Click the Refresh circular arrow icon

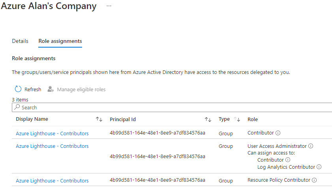[x=18, y=89]
